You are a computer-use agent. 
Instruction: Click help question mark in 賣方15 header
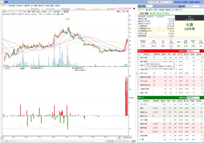[178, 98]
